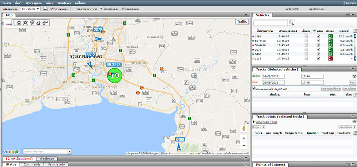Enable the follow vehicle checkbox in toolbar

(75, 9)
